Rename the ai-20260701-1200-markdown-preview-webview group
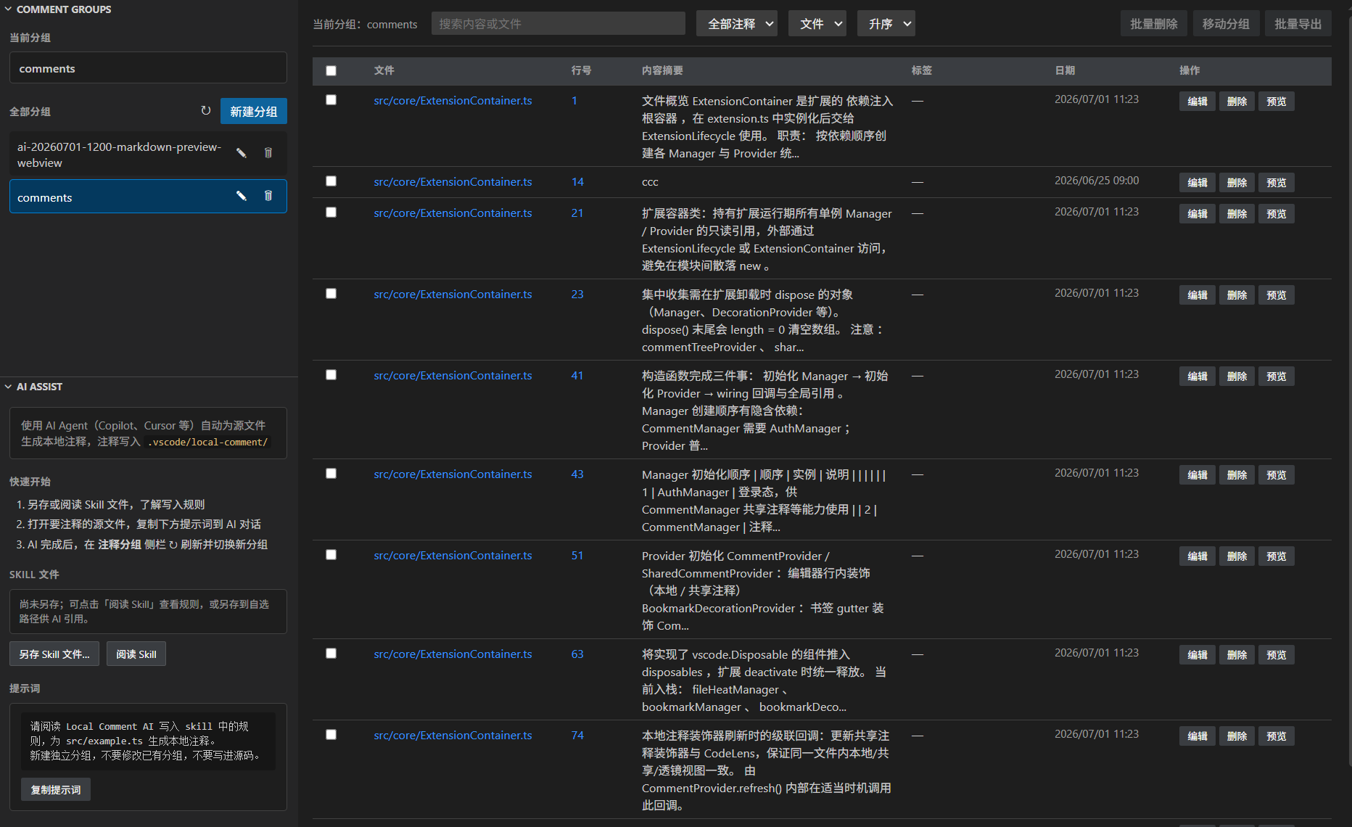 tap(241, 153)
